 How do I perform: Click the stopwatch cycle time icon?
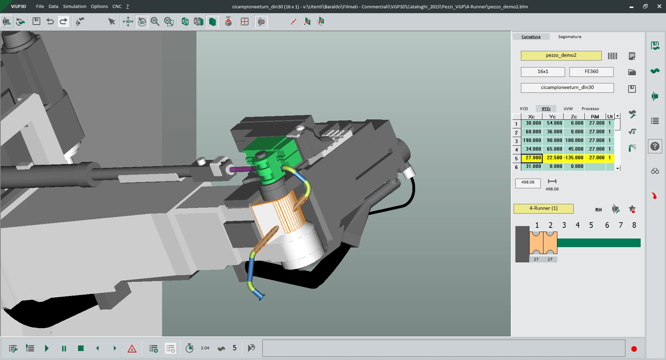[x=190, y=348]
